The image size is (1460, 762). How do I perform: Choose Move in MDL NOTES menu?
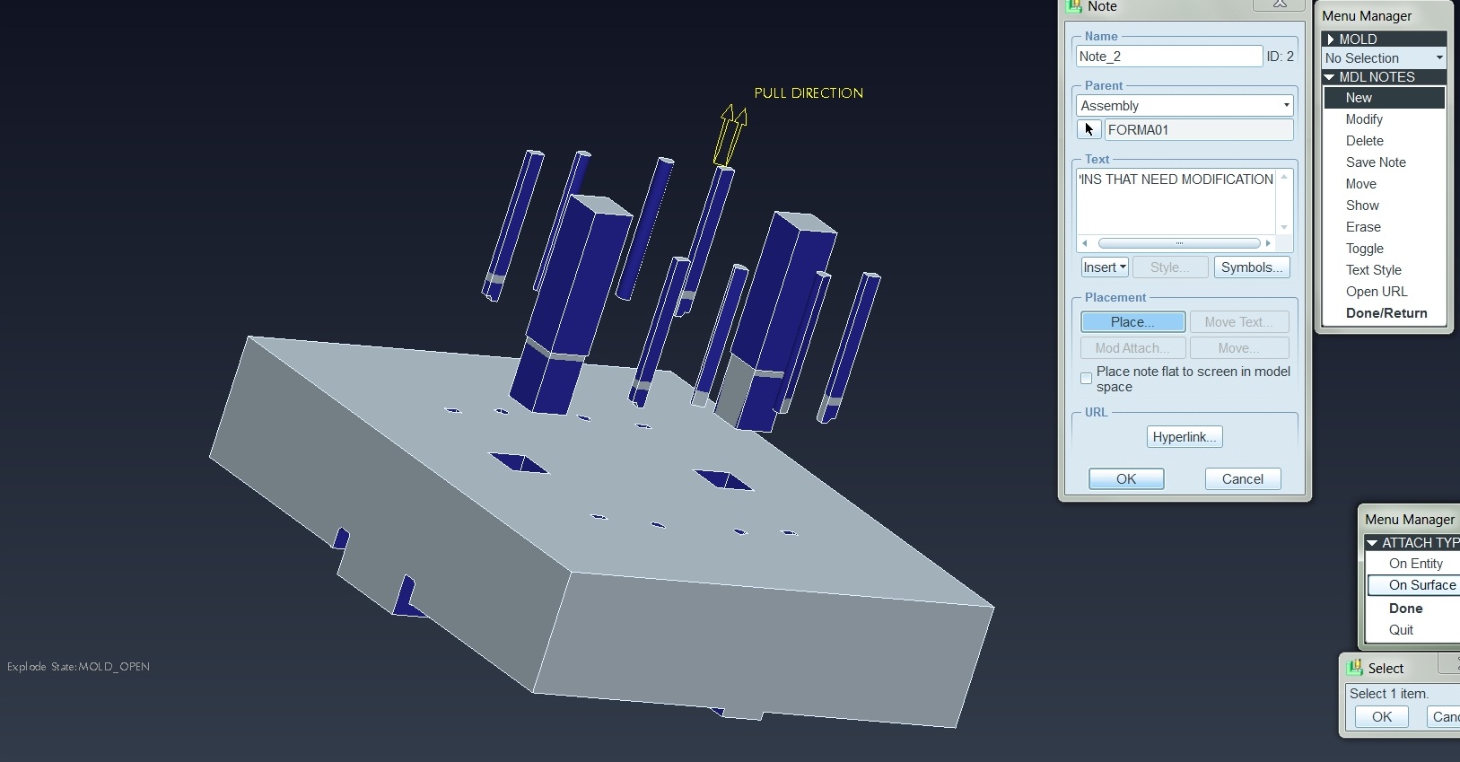point(1361,184)
